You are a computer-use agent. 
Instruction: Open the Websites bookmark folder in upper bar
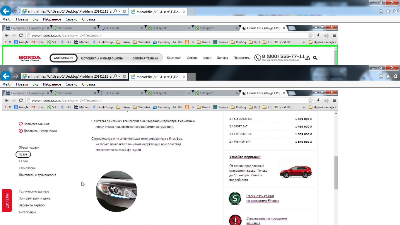click(141, 42)
